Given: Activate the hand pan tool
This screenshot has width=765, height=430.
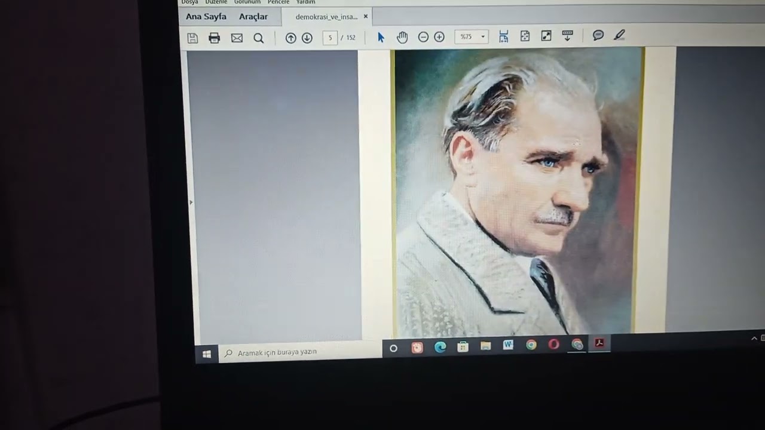Looking at the screenshot, I should tap(402, 37).
